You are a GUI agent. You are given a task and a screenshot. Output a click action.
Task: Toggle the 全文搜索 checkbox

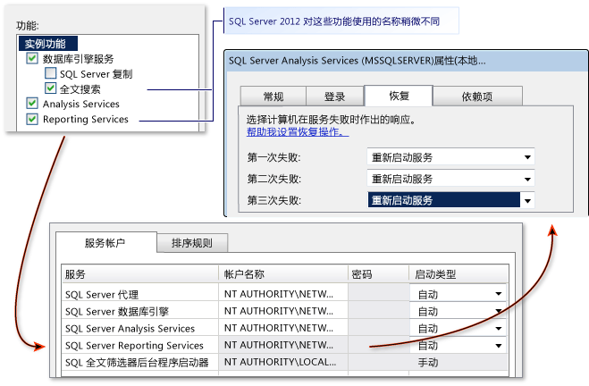coord(50,88)
